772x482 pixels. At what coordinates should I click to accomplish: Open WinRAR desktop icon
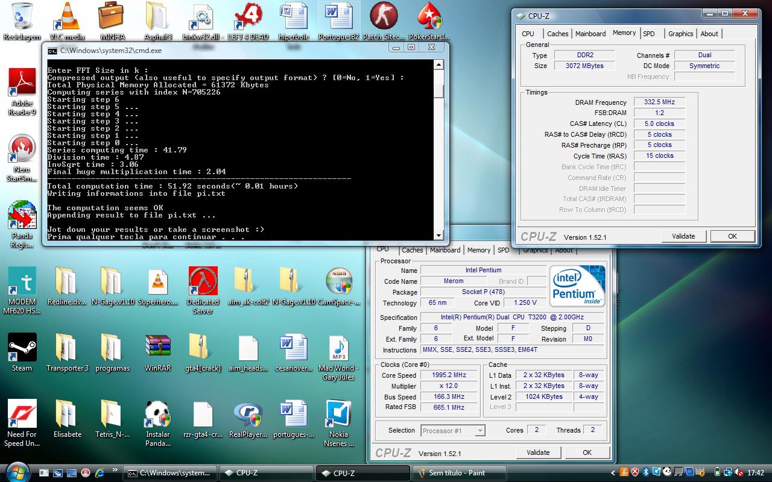click(x=157, y=352)
